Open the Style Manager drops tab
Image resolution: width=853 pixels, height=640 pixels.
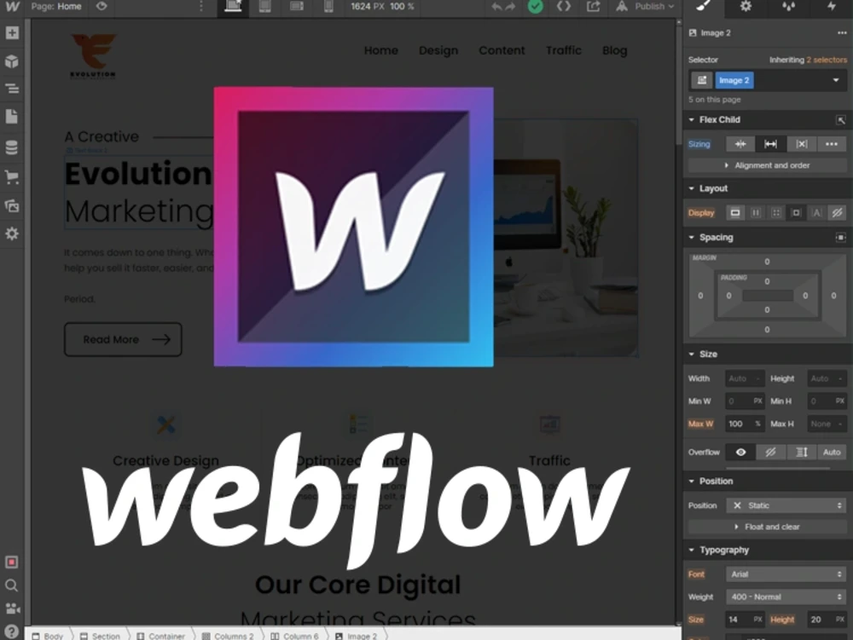pos(788,7)
